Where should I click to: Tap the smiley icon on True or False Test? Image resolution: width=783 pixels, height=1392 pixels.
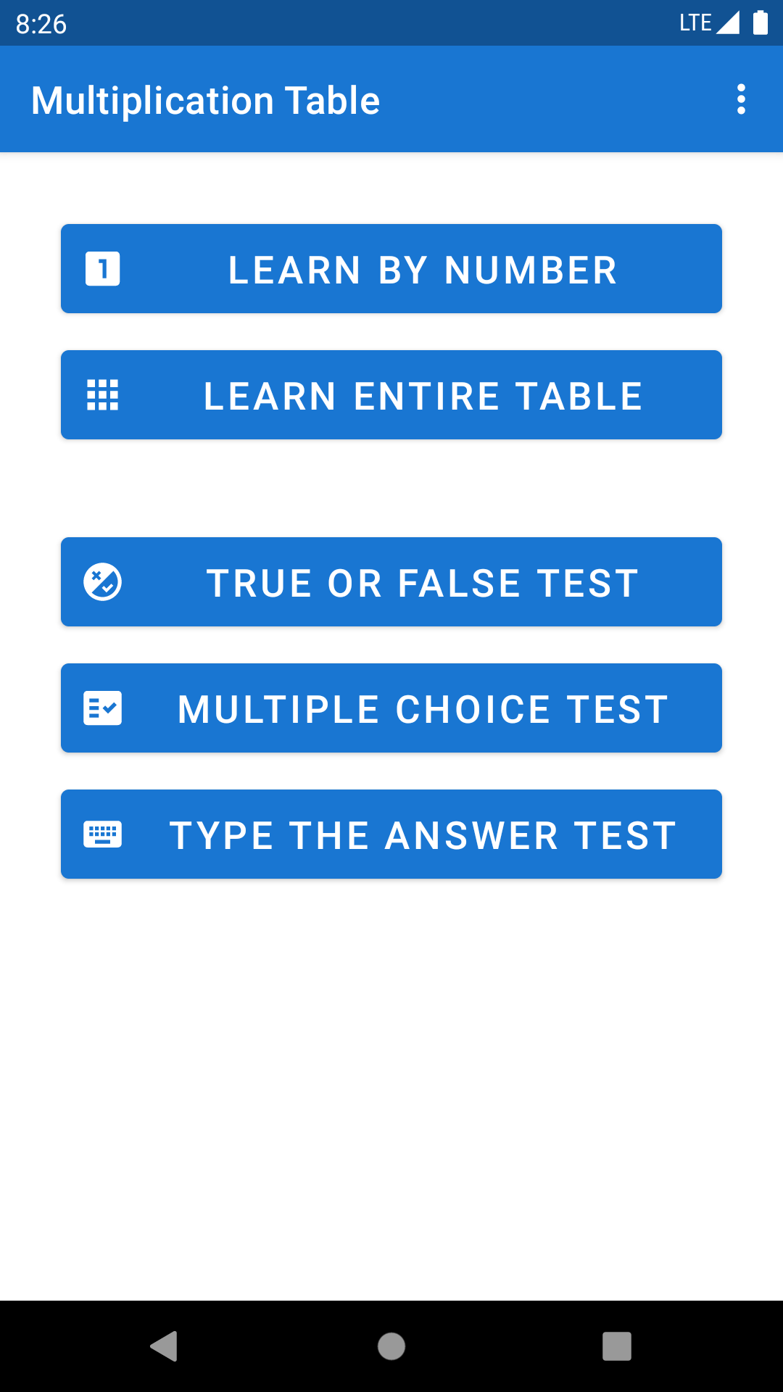coord(104,581)
